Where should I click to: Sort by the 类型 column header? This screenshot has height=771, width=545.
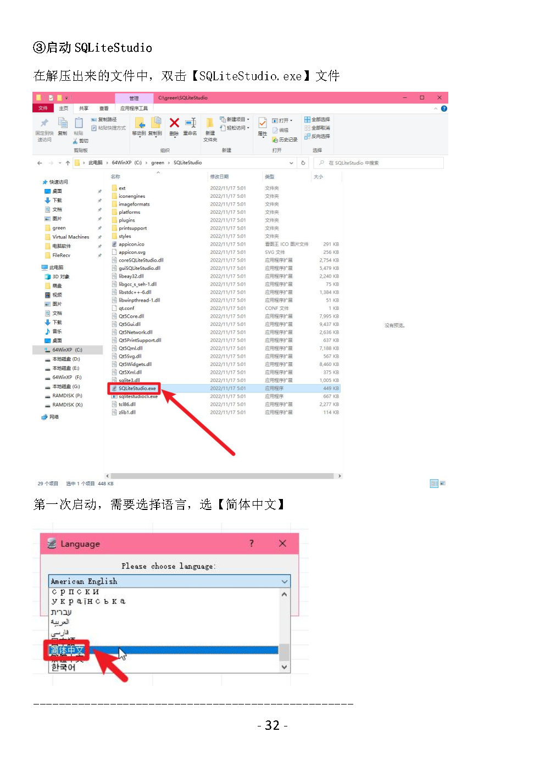pyautogui.click(x=270, y=177)
